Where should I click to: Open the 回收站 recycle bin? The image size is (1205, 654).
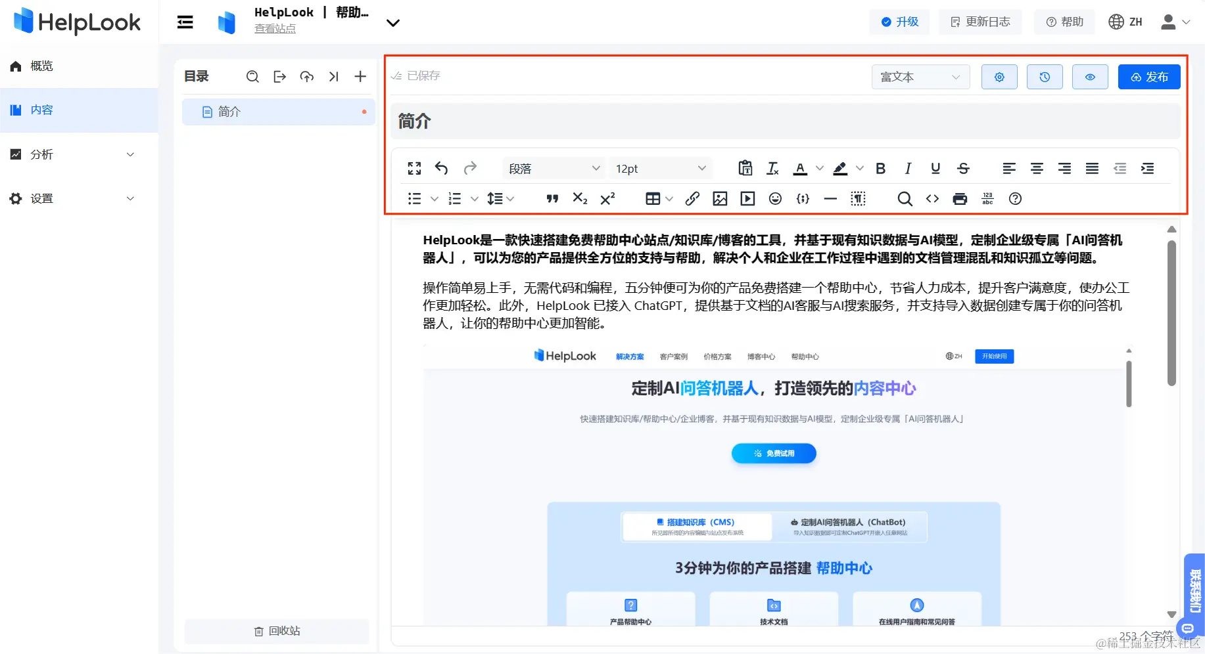277,631
